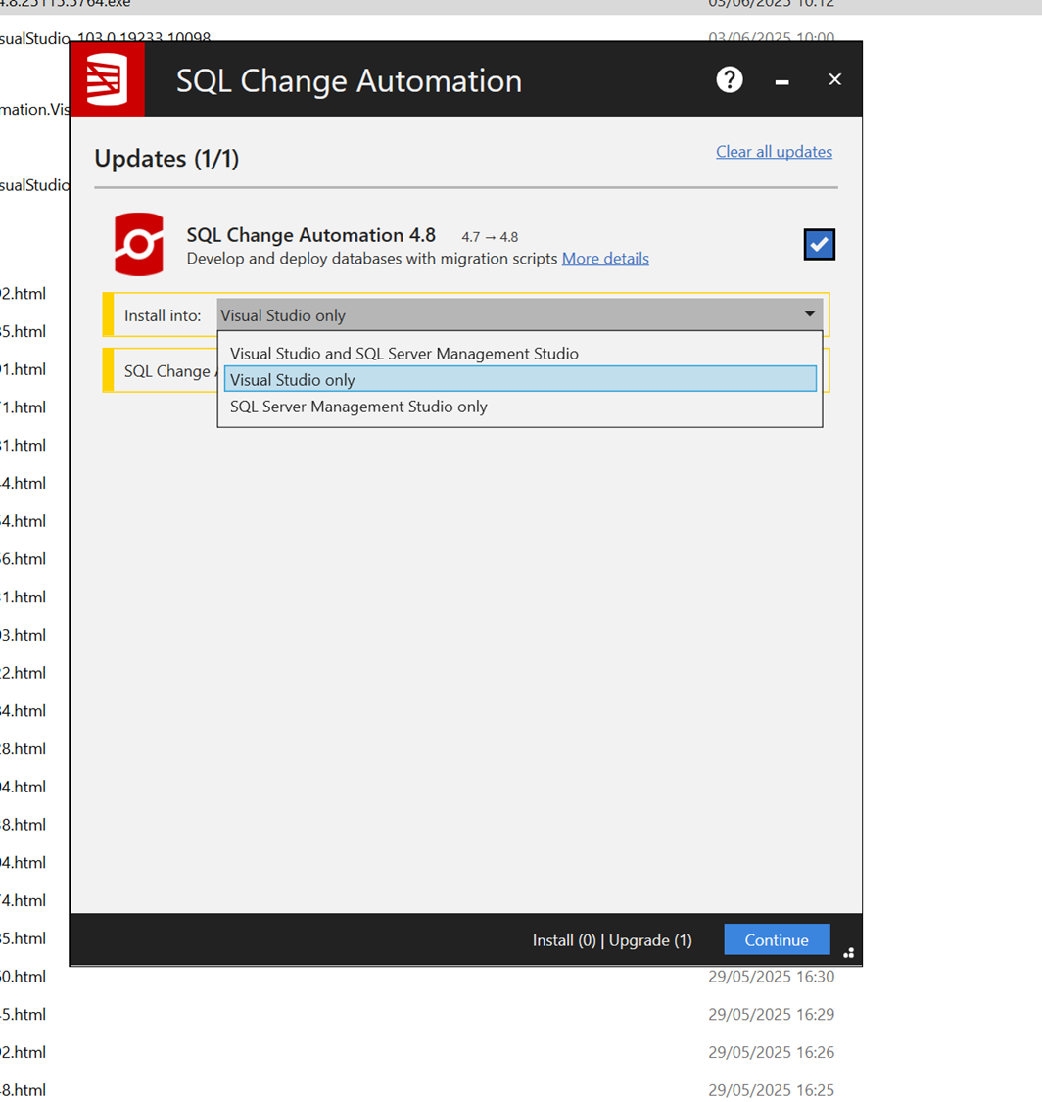
Task: Click the Updates (1/1) heading
Action: coord(166,158)
